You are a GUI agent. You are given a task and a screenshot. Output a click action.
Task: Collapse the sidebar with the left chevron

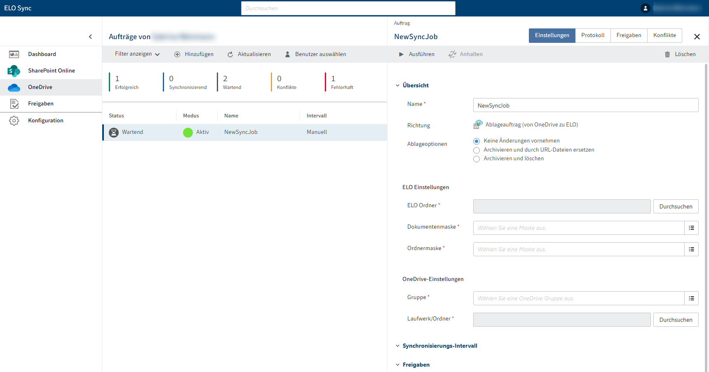click(x=90, y=37)
